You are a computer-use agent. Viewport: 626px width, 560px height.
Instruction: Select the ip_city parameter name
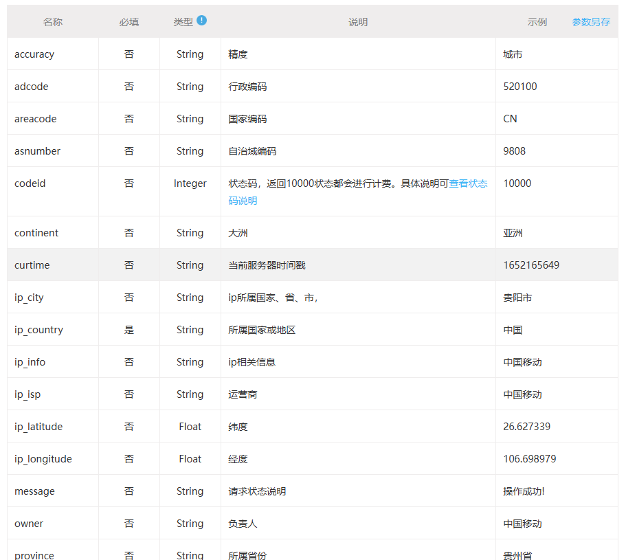pos(29,298)
